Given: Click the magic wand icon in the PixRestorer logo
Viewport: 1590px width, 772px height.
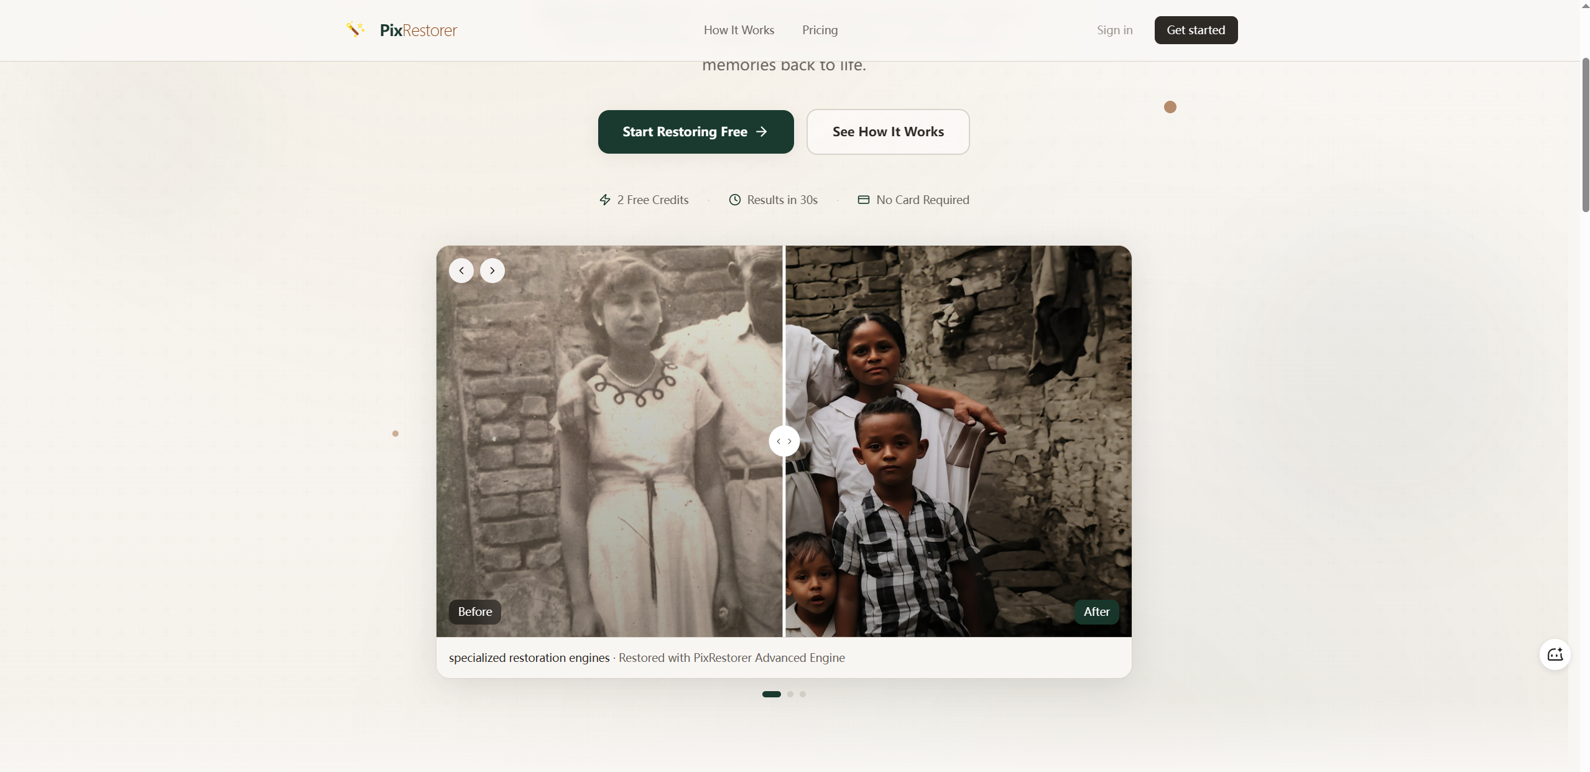Looking at the screenshot, I should click(x=356, y=29).
